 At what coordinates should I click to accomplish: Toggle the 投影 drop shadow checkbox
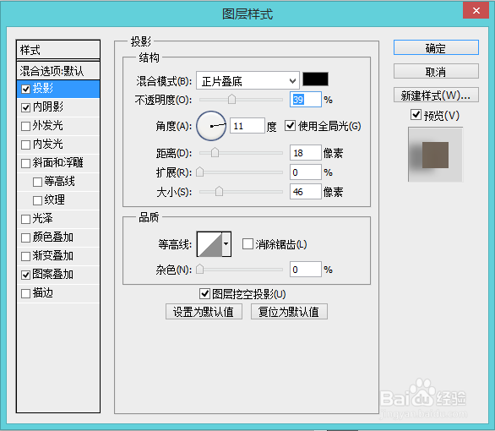[26, 89]
